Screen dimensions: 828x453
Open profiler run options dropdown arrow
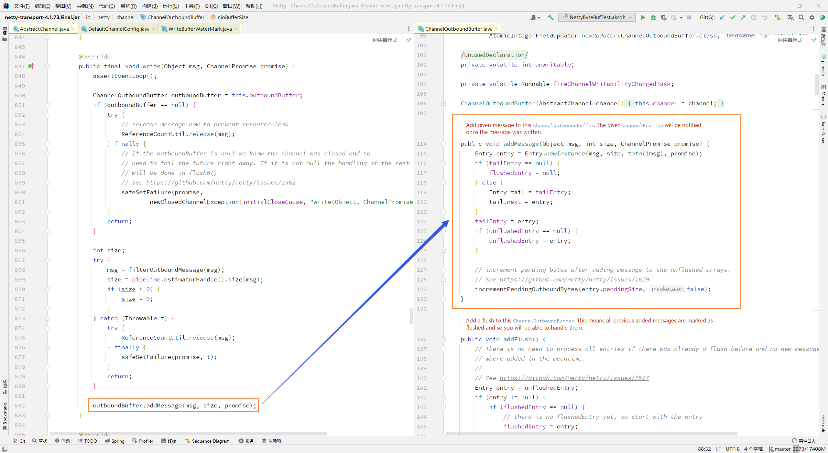681,17
